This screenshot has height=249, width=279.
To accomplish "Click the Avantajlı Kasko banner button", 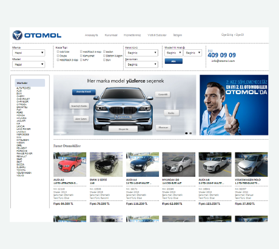I will pyautogui.click(x=79, y=106).
